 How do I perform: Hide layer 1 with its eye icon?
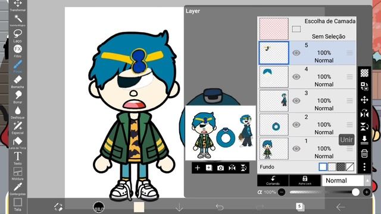coord(296,149)
